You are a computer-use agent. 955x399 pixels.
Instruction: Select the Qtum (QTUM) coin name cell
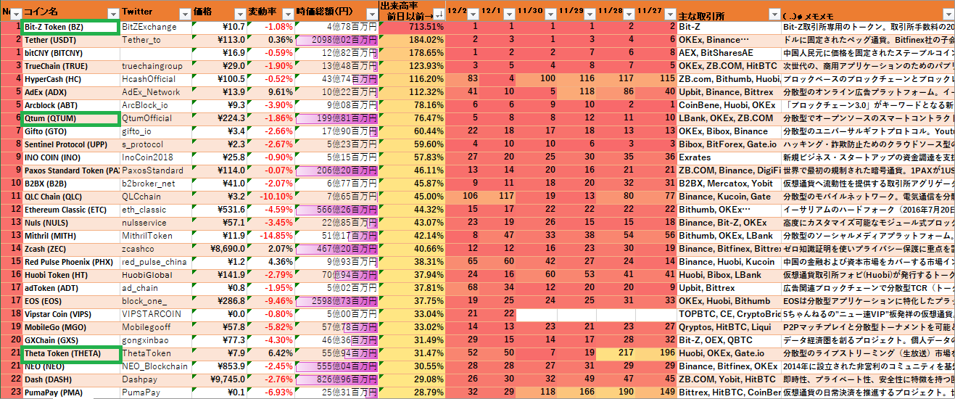point(70,118)
